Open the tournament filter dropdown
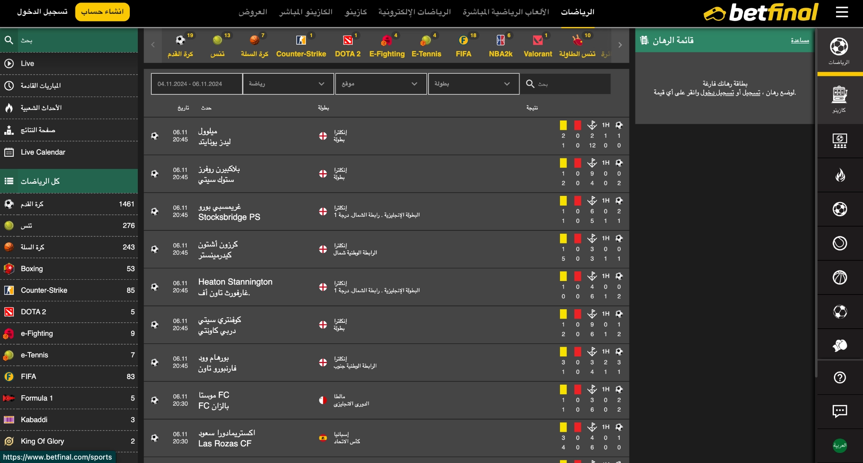 pyautogui.click(x=474, y=84)
